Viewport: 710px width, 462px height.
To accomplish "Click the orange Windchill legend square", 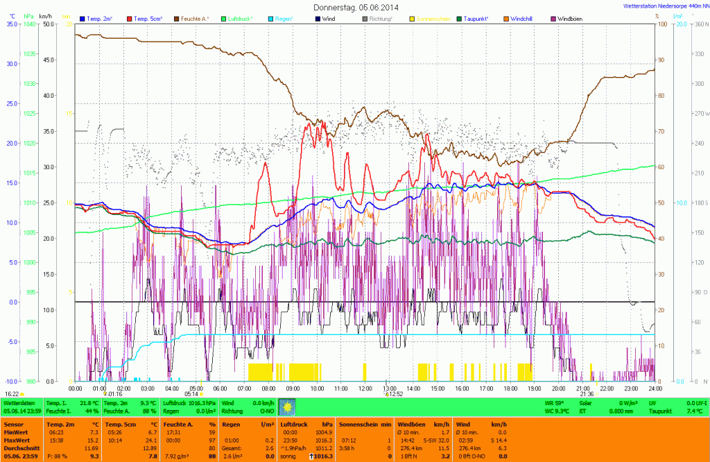I will pos(505,19).
